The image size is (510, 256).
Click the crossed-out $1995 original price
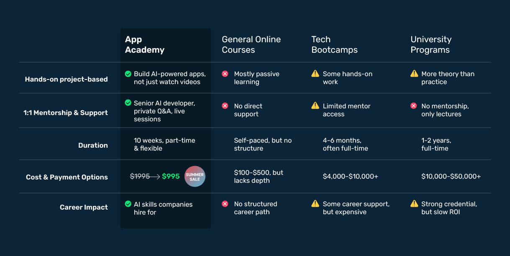140,177
